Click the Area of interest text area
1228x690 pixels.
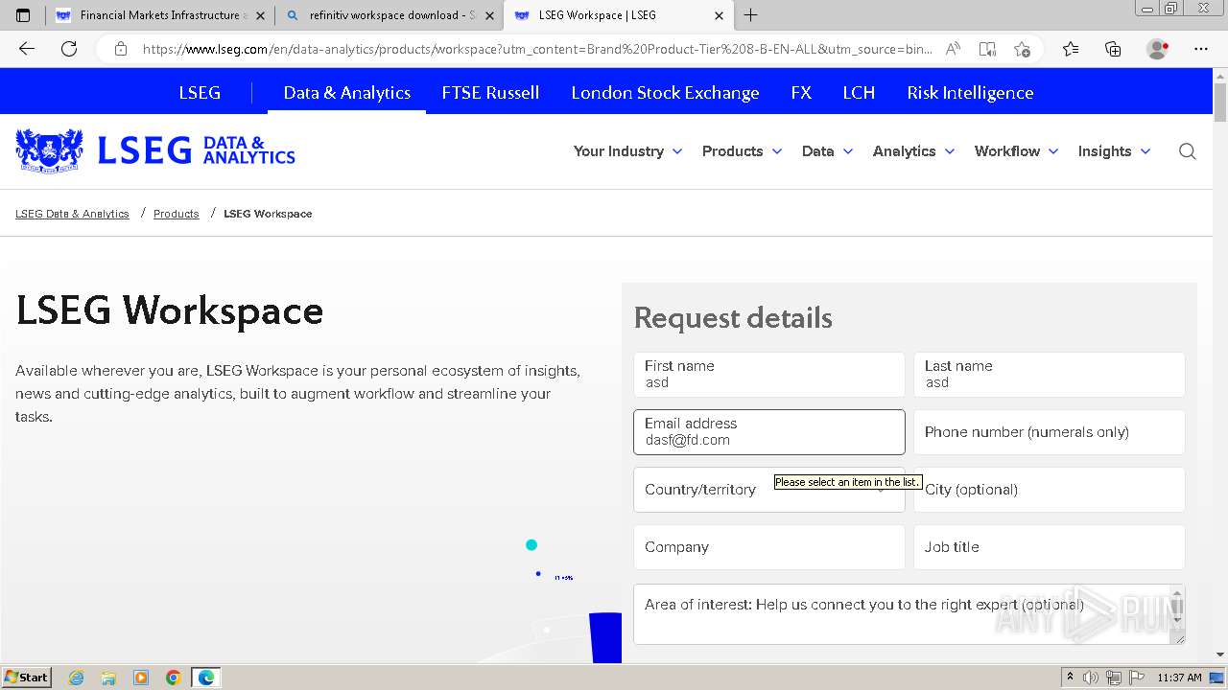pos(909,614)
